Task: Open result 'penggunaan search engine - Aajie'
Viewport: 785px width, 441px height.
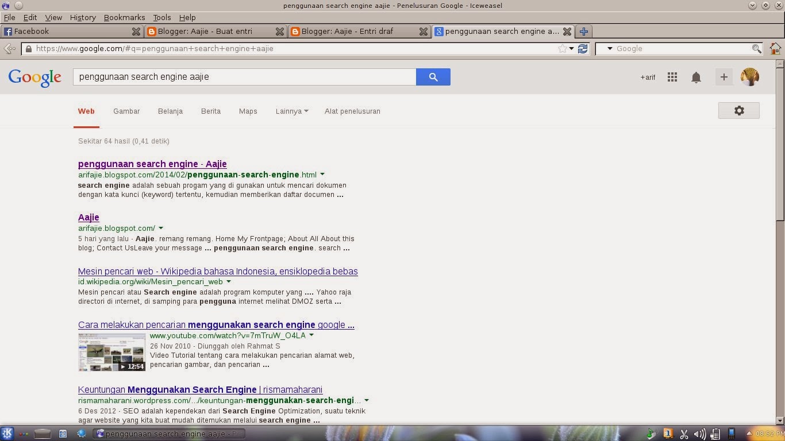Action: click(x=152, y=164)
